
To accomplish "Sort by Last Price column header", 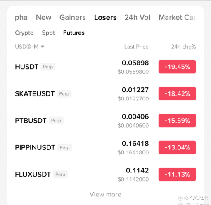I will (136, 47).
